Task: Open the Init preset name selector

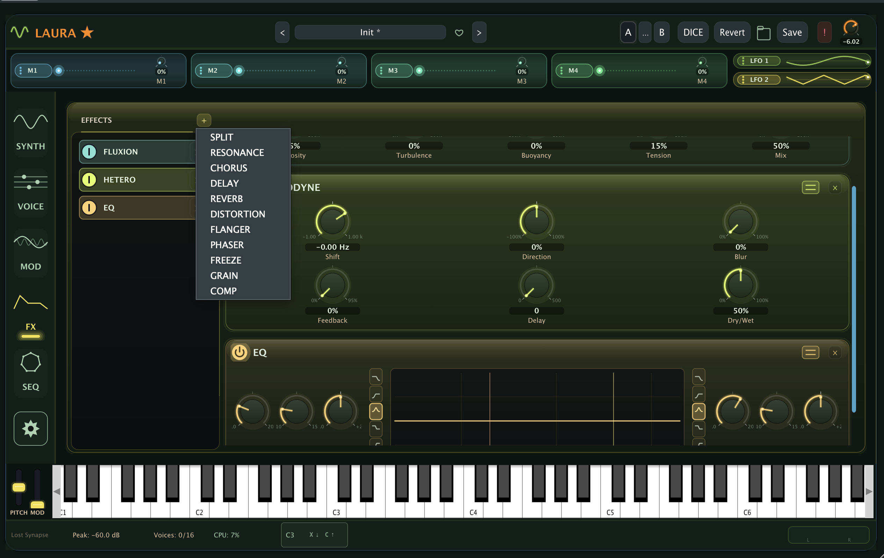Action: tap(370, 32)
